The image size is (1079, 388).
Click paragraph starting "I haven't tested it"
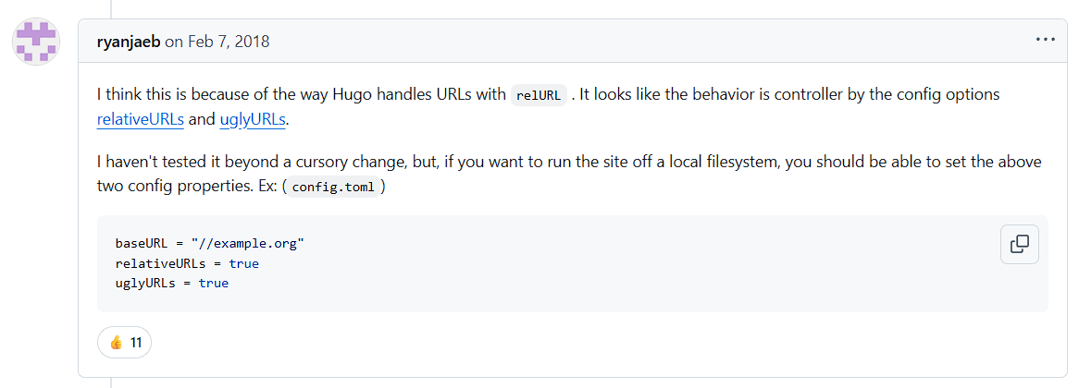tap(569, 175)
